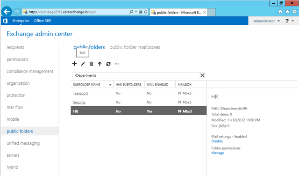Open mail flow in left navigation
This screenshot has height=176, width=299.
pyautogui.click(x=14, y=107)
